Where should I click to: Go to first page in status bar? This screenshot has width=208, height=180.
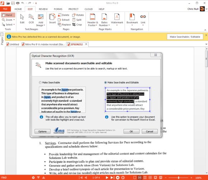[81, 177]
